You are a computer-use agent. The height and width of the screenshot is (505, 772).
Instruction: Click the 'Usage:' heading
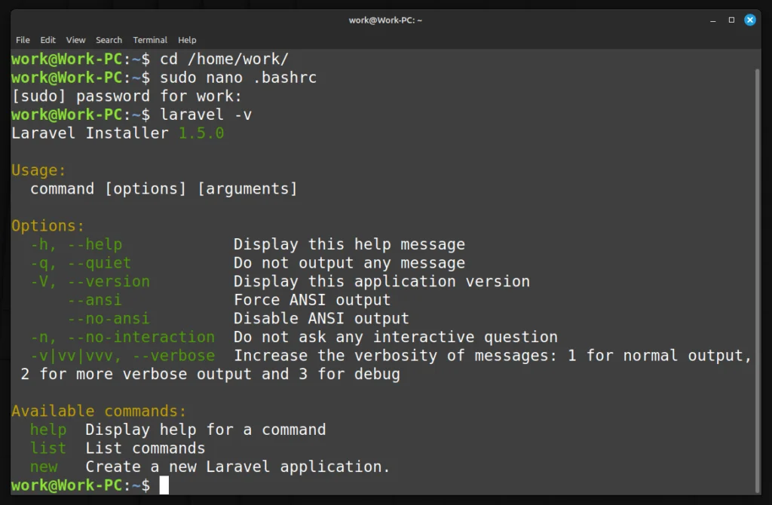(x=38, y=170)
